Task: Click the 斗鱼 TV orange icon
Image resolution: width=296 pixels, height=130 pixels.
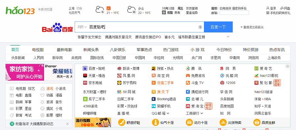Action: (x=188, y=83)
